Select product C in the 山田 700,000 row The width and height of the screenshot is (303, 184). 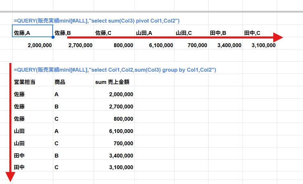tap(73, 141)
